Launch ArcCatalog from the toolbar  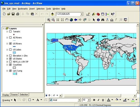point(94,14)
